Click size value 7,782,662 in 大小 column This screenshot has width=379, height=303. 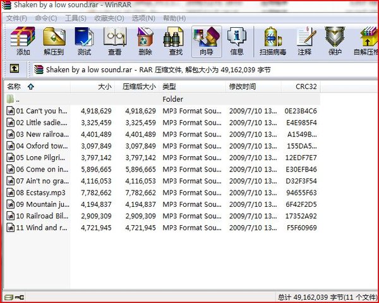pos(96,193)
